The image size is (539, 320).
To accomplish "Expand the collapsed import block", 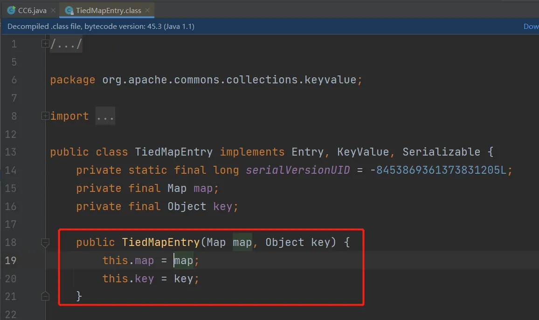I will tap(45, 116).
